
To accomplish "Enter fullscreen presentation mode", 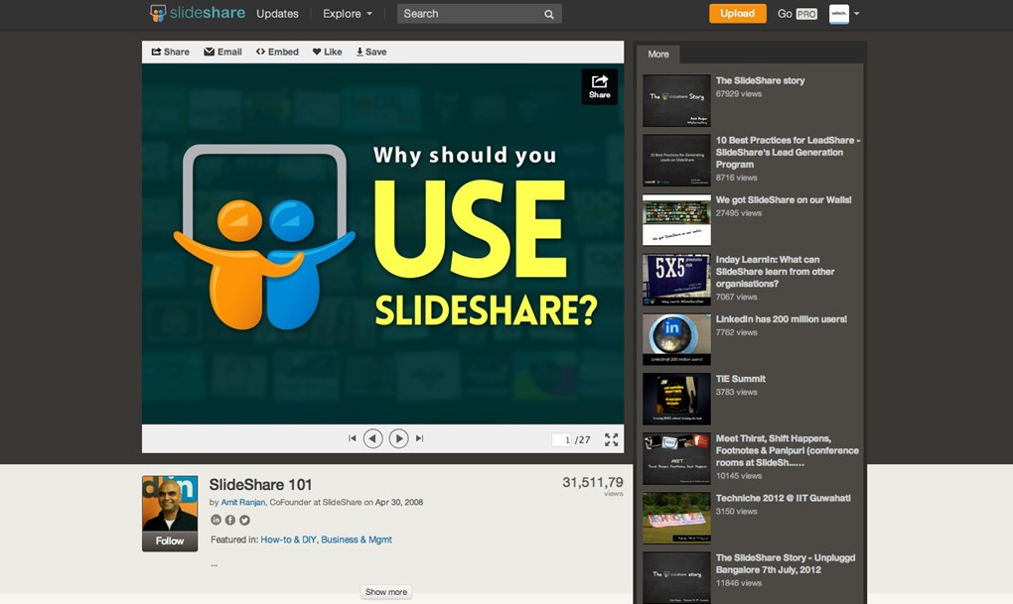I will point(612,439).
